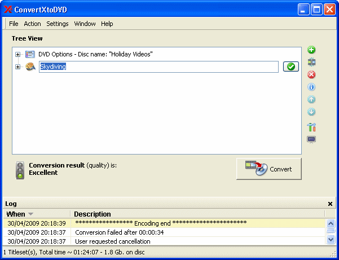This screenshot has width=339, height=260.
Task: Open the Action menu
Action: tap(32, 24)
